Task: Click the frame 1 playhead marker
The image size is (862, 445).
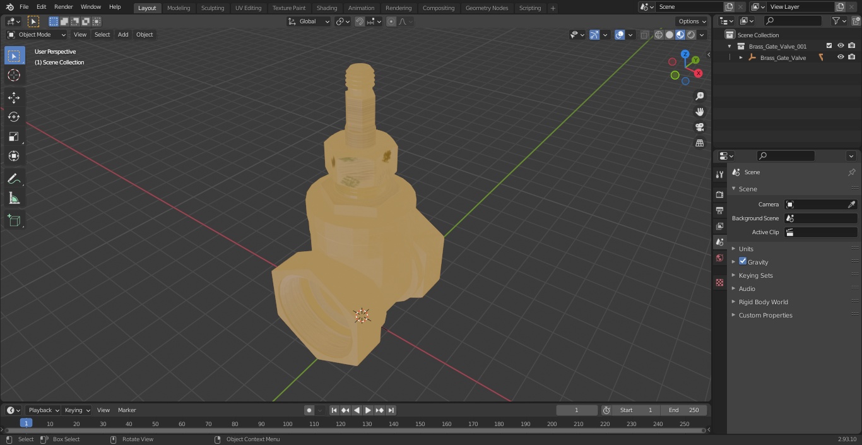Action: point(26,424)
